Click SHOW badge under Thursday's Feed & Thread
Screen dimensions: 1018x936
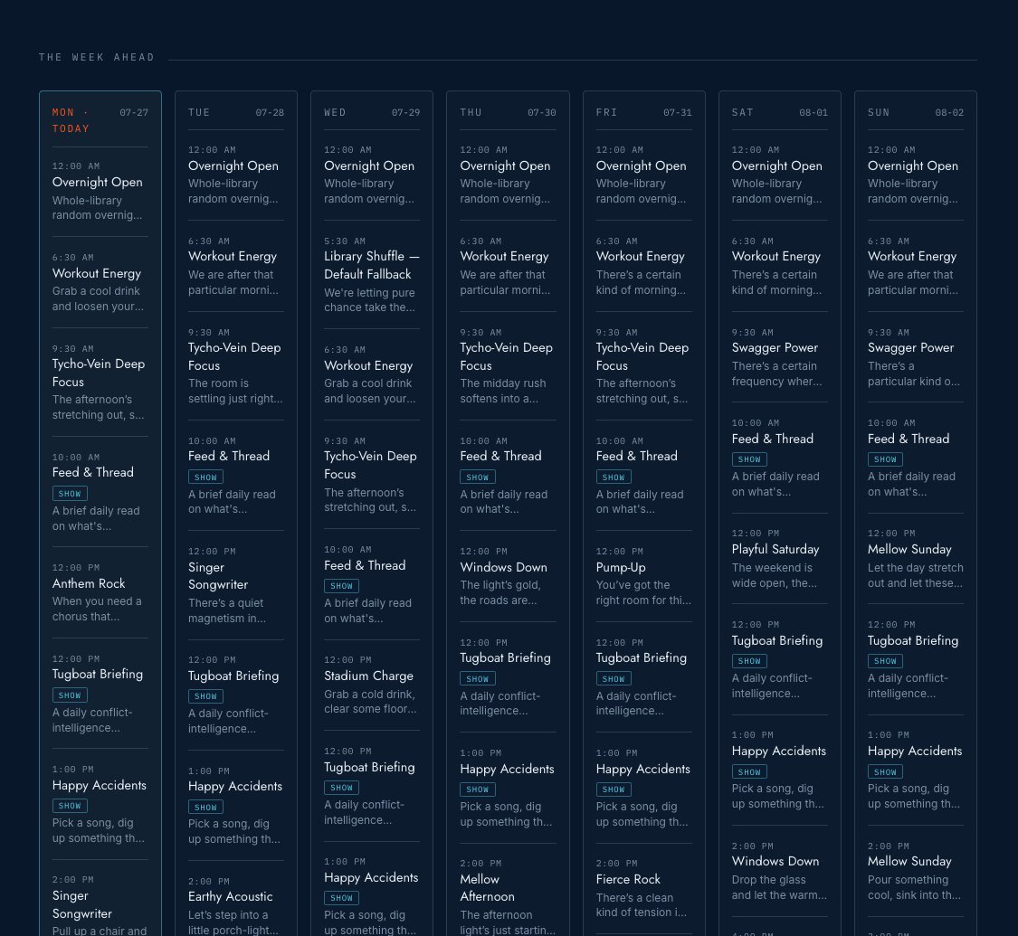477,477
